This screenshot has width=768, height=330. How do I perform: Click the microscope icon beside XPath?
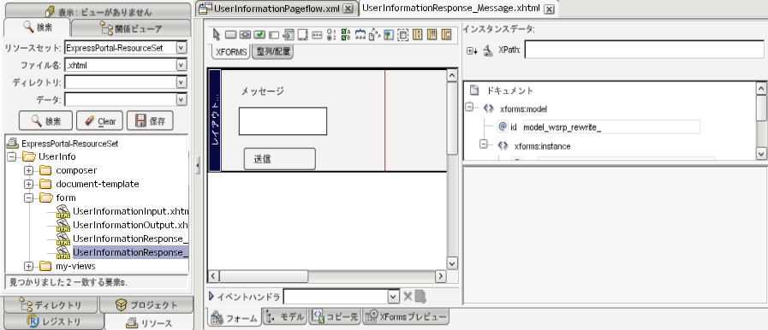(488, 50)
